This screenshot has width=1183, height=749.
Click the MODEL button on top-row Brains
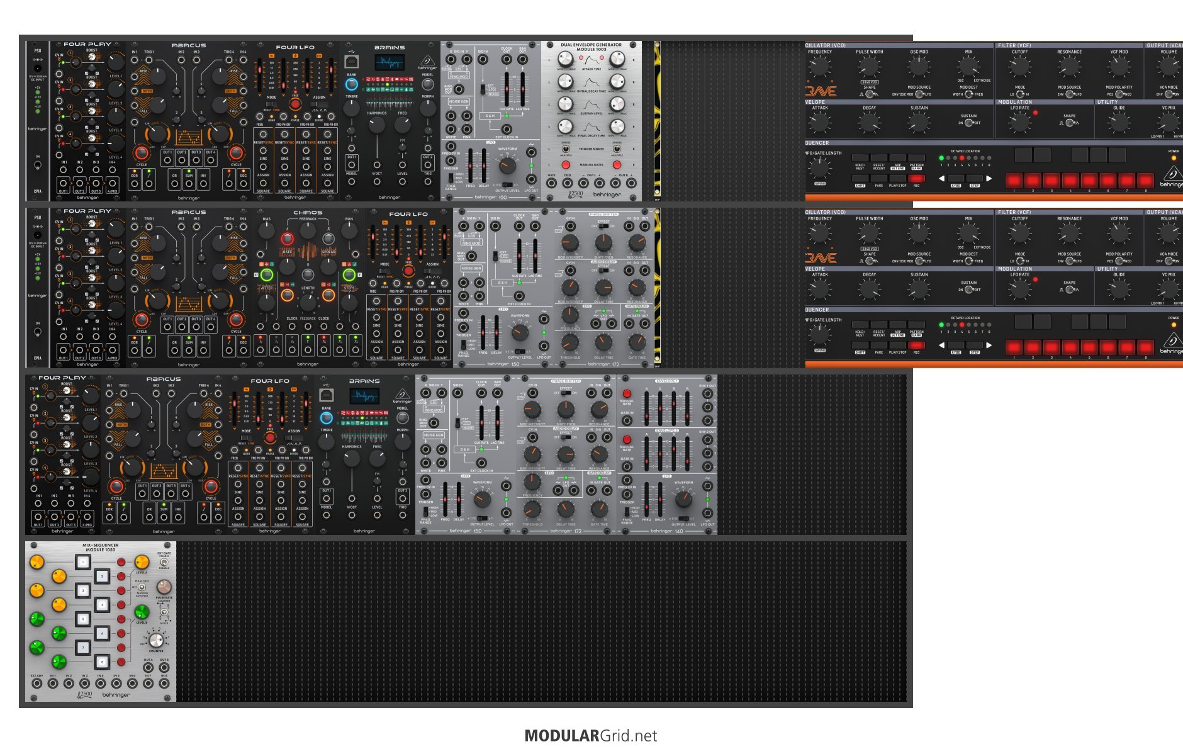tap(427, 84)
